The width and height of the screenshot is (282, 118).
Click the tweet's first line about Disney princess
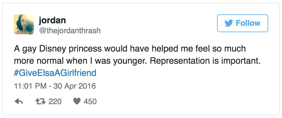(x=130, y=49)
